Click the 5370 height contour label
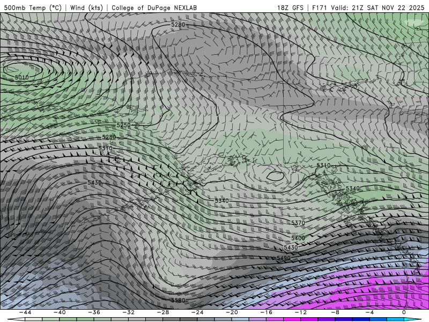Image resolution: width=429 pixels, height=322 pixels. pyautogui.click(x=298, y=223)
